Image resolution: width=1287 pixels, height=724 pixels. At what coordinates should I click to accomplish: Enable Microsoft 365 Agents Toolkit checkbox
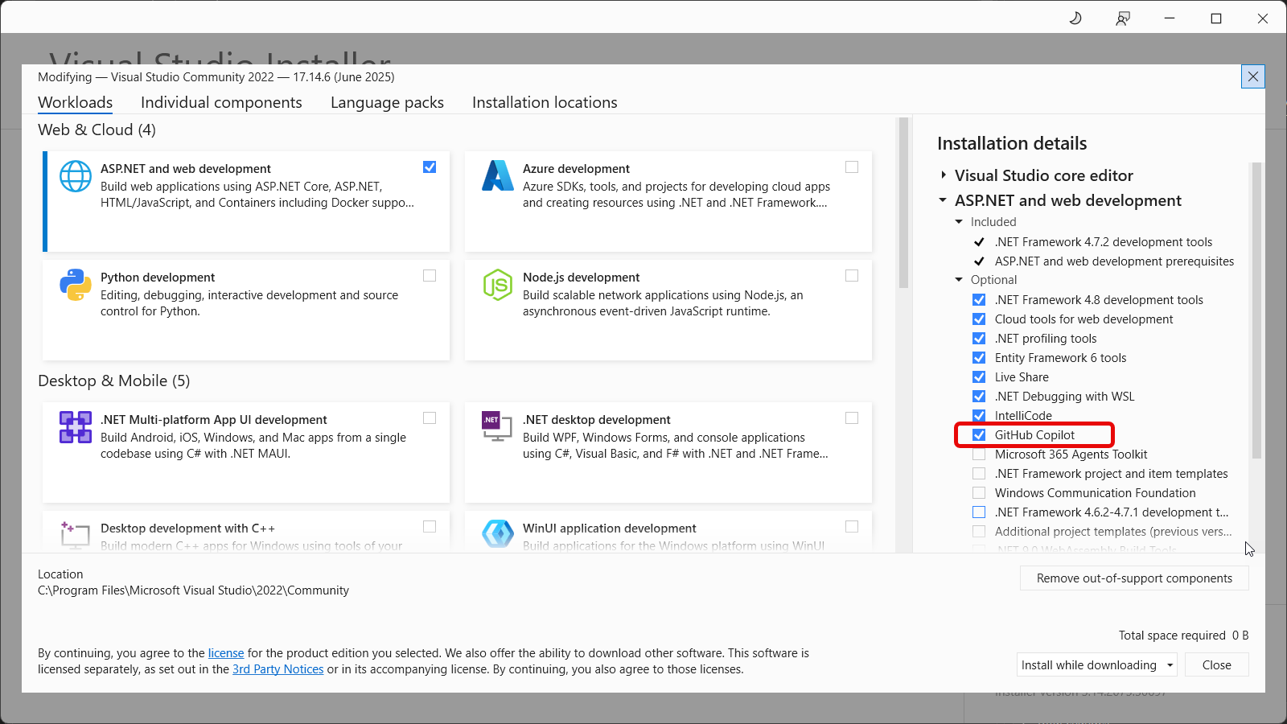click(x=979, y=455)
